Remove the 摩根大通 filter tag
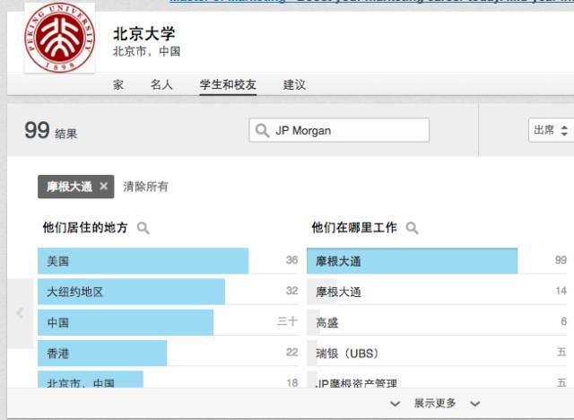The image size is (574, 420). point(104,187)
